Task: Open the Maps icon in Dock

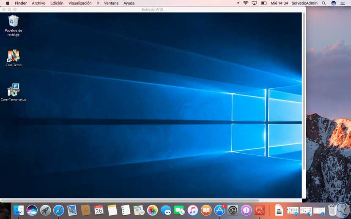Action: pos(139,210)
